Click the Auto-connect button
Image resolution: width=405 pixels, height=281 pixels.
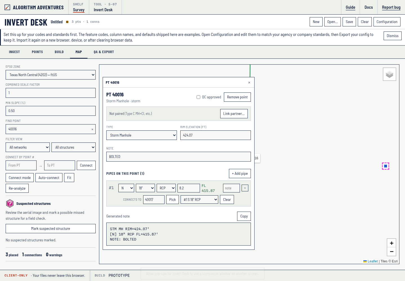(x=49, y=178)
